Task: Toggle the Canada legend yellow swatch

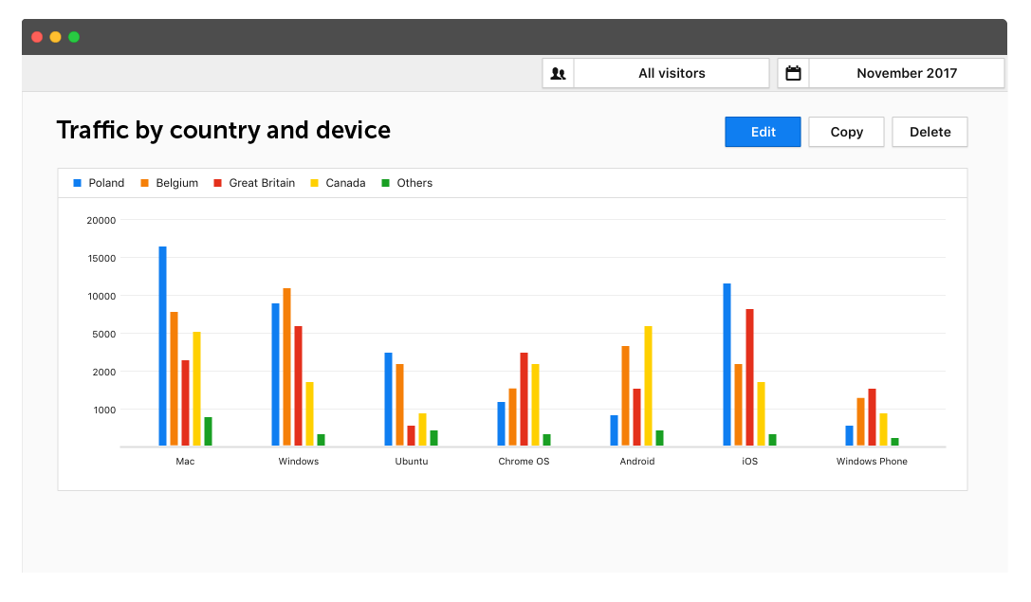Action: click(314, 183)
